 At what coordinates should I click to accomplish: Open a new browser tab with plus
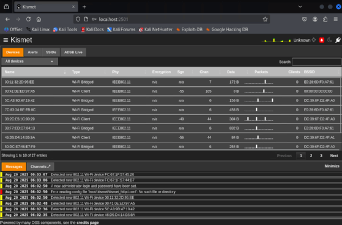[x=84, y=7]
